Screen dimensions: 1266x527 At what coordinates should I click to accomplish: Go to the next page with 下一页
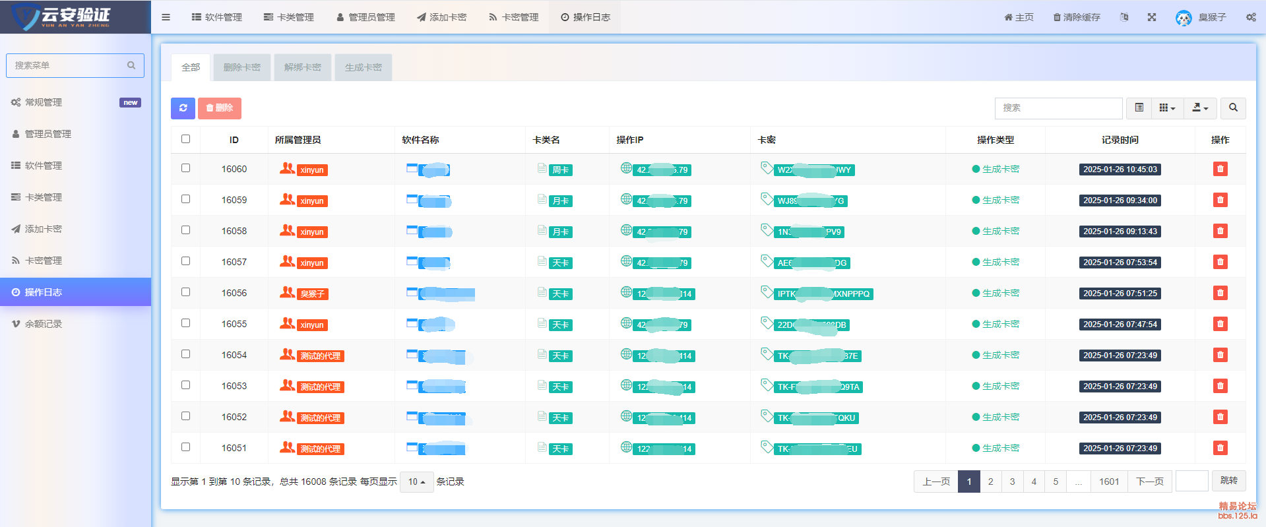(1149, 481)
